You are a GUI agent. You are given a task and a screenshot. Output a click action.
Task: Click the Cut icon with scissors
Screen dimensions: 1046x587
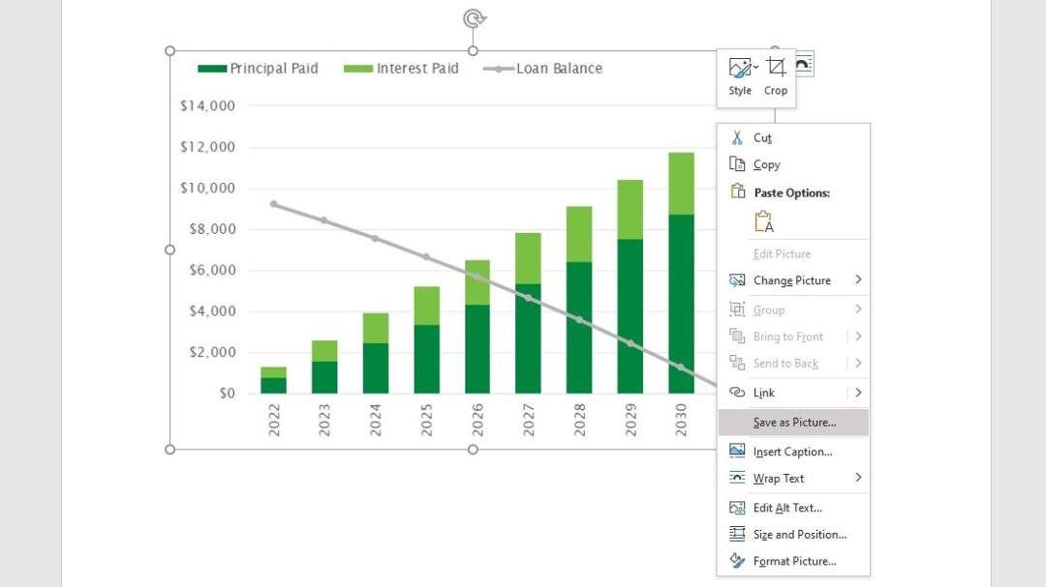pyautogui.click(x=737, y=137)
